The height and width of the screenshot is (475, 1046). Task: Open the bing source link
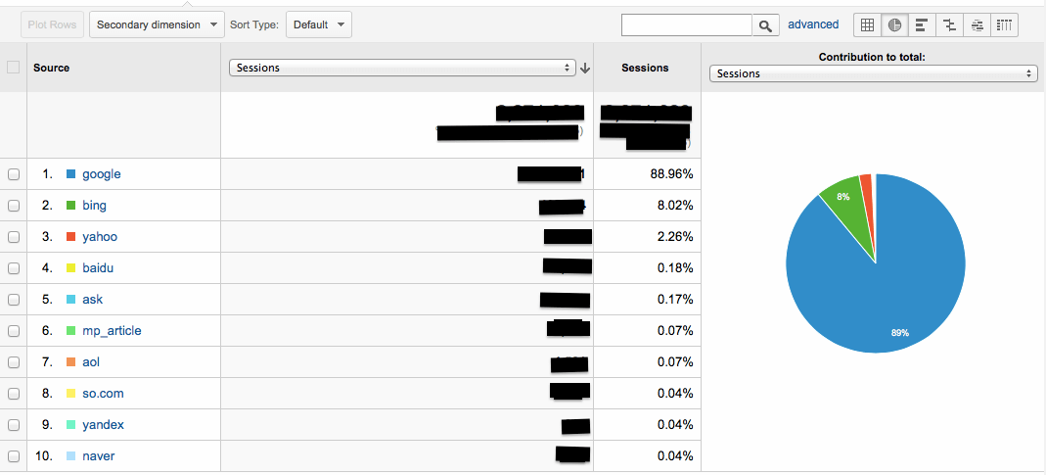94,206
